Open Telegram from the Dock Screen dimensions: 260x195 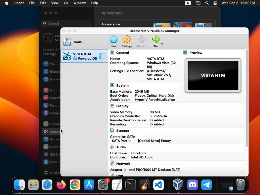tap(206, 185)
